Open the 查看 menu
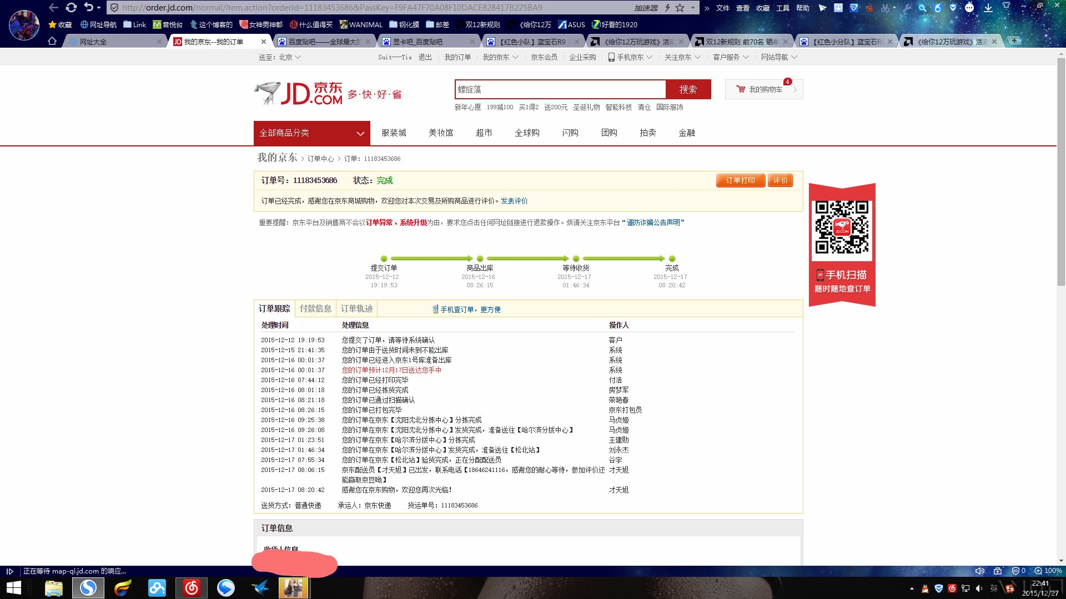 [x=742, y=8]
